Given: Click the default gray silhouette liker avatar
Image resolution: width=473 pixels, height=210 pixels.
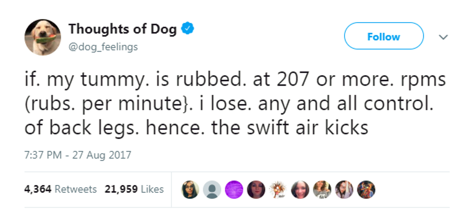Looking at the screenshot, I should pyautogui.click(x=211, y=189).
